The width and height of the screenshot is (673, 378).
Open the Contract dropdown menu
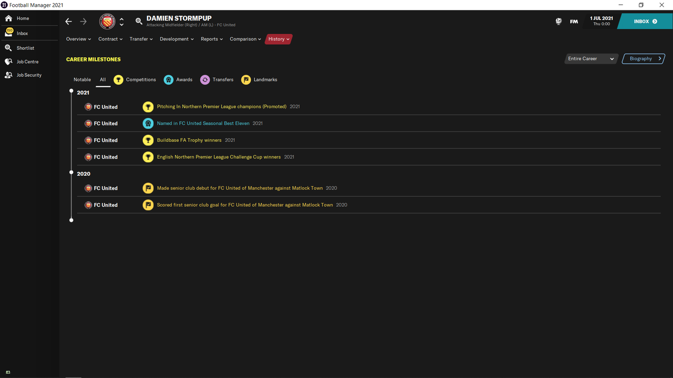[110, 39]
